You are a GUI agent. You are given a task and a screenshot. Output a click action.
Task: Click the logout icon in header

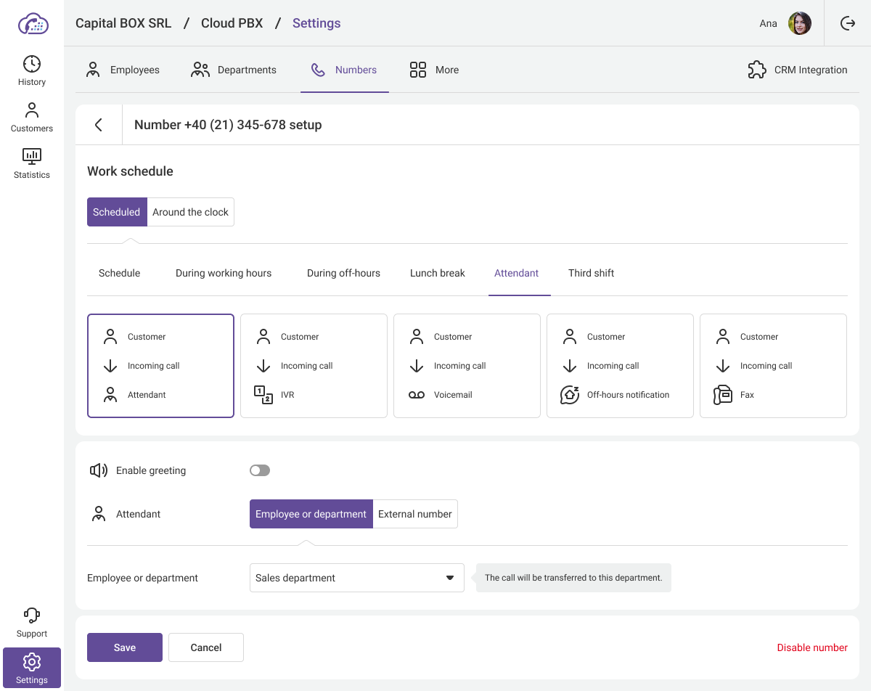(848, 23)
